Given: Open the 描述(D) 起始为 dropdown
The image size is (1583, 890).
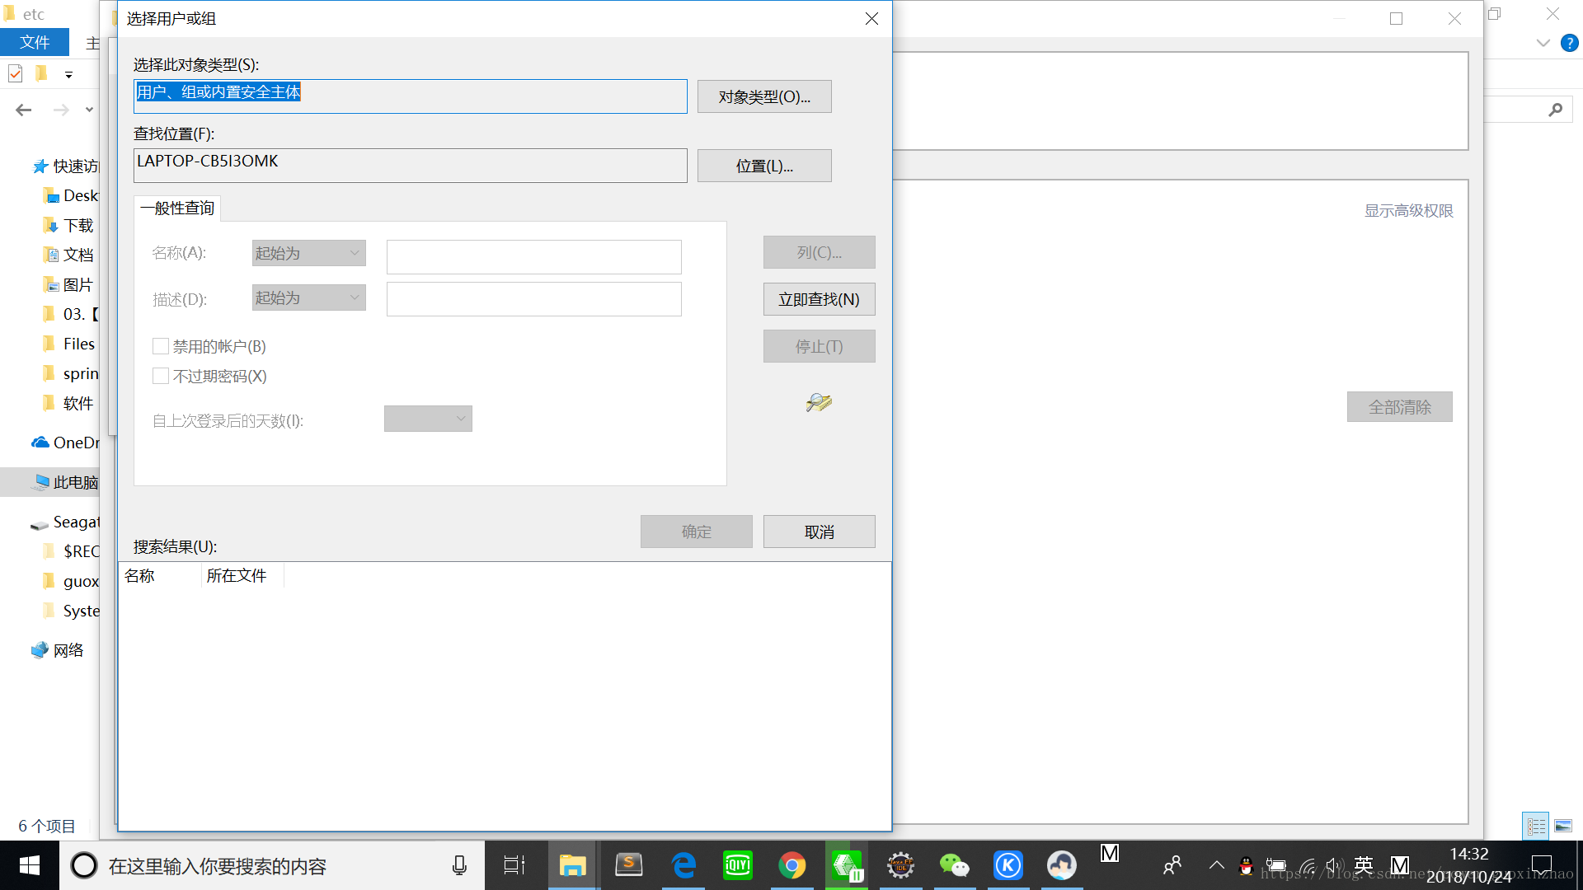Looking at the screenshot, I should tap(308, 297).
